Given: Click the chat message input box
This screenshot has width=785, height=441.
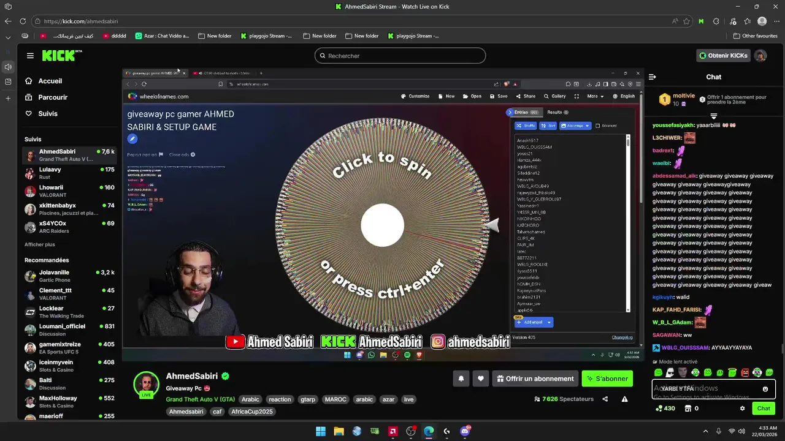Looking at the screenshot, I should (713, 389).
